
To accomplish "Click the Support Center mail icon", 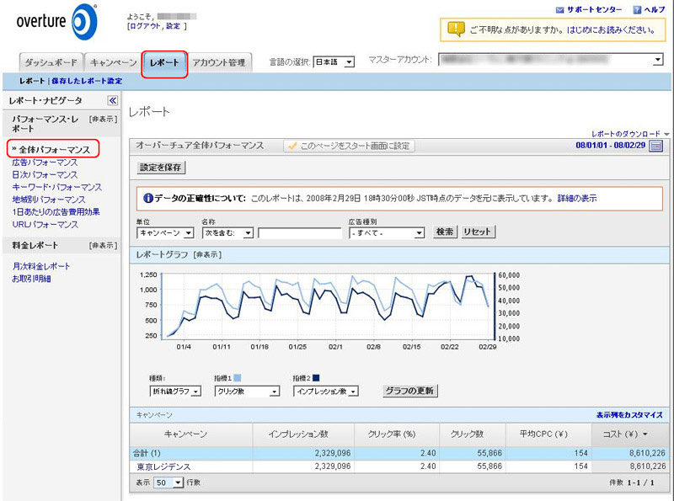I will click(x=560, y=9).
